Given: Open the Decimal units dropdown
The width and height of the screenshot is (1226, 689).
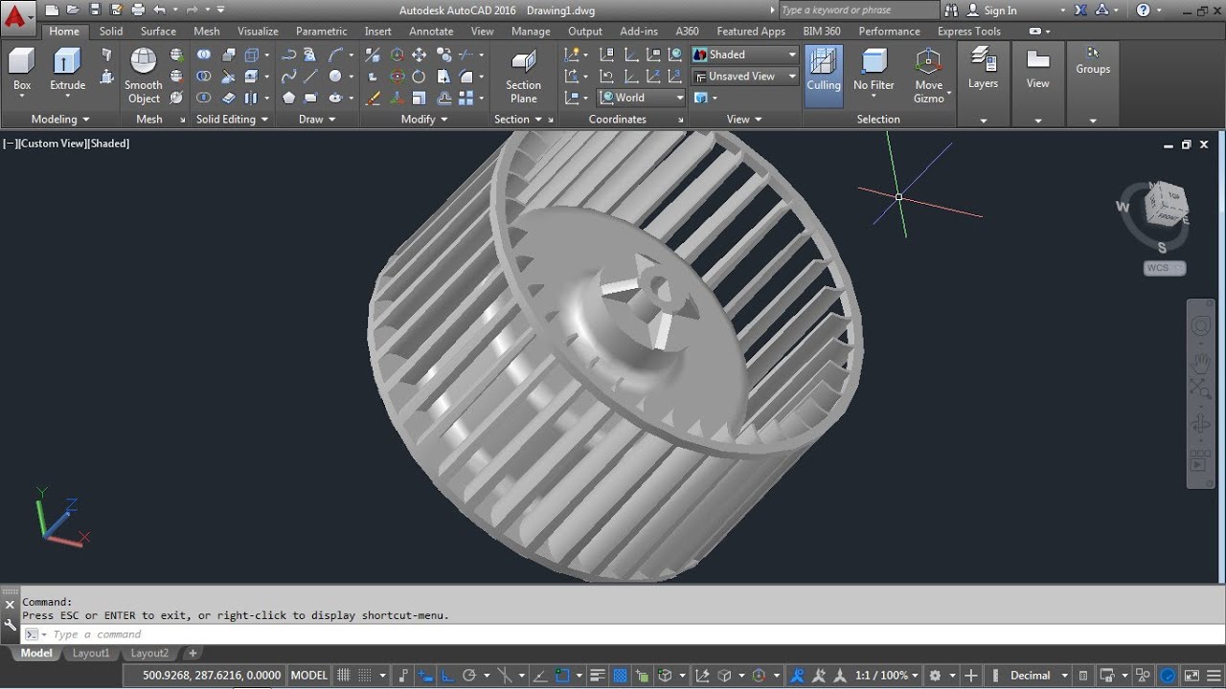Looking at the screenshot, I should coord(1038,675).
